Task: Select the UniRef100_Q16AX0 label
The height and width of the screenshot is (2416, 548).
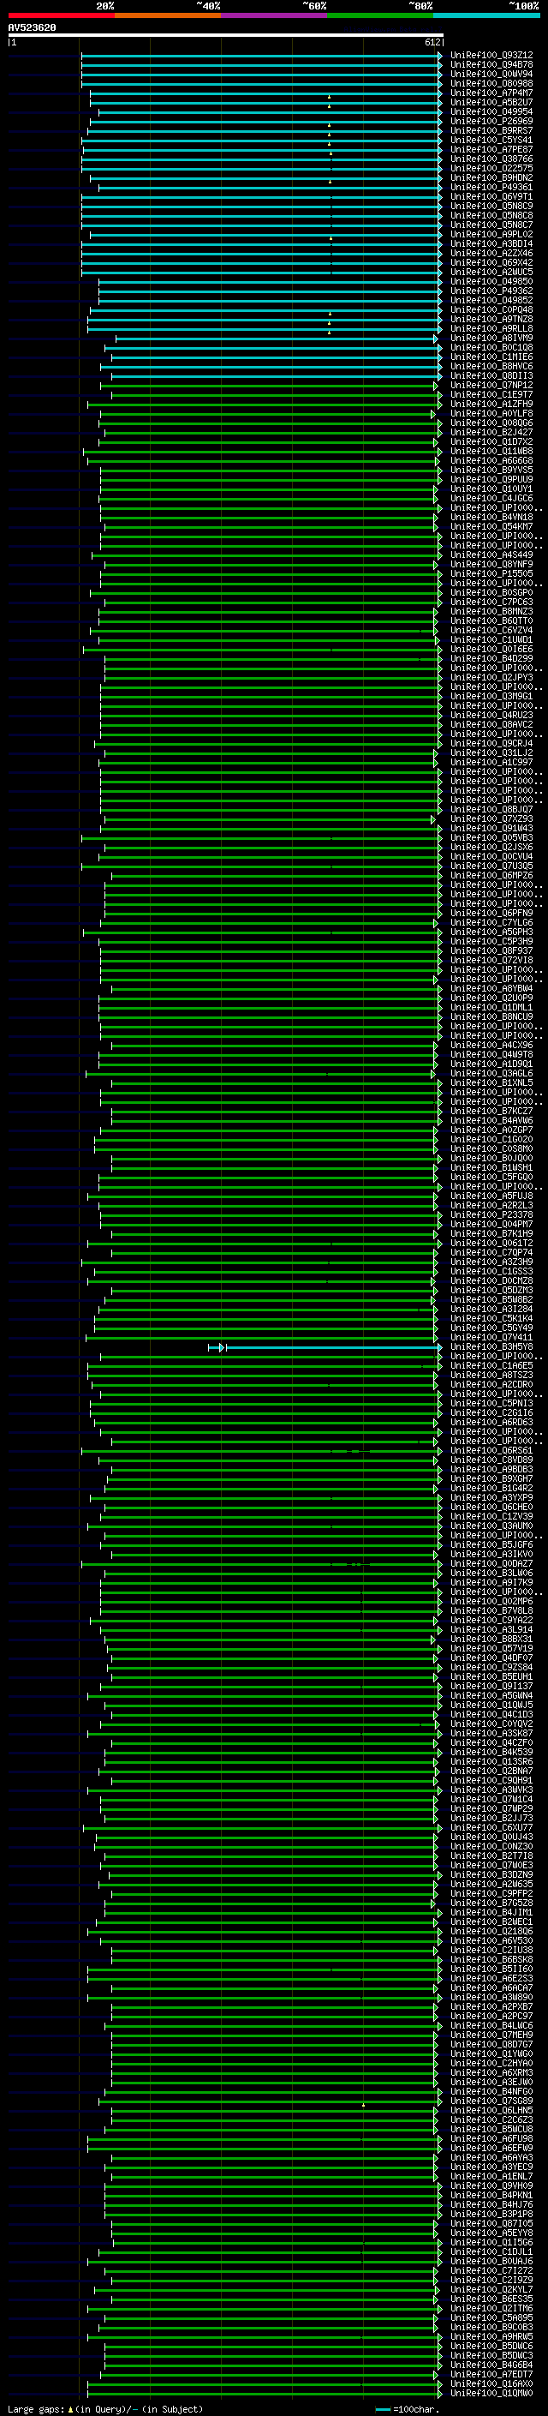Action: [x=491, y=2385]
